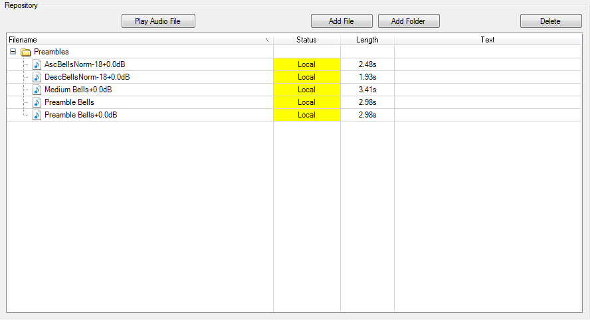Click the Length column header

pyautogui.click(x=367, y=39)
